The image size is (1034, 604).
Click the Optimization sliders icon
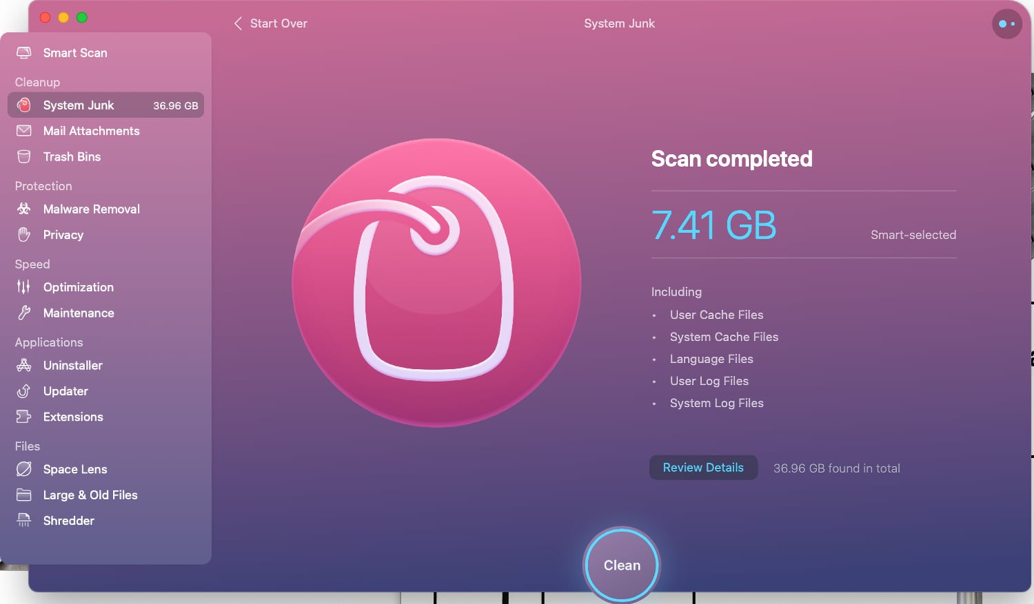[x=24, y=287]
